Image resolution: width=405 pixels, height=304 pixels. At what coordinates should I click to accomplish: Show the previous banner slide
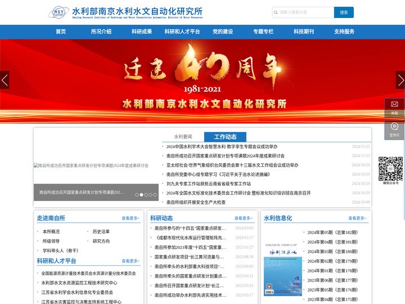[x=4, y=80]
